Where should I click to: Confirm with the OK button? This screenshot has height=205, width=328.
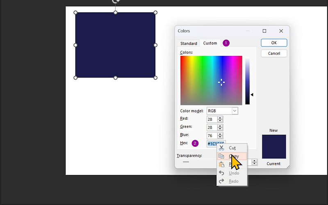point(274,43)
